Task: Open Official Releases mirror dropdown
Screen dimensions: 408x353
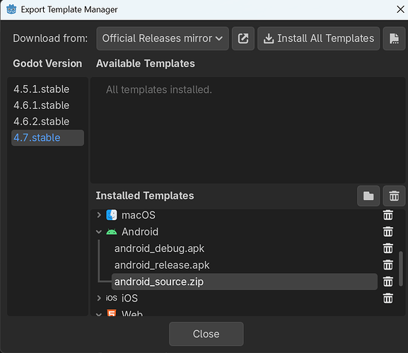Action: coord(163,38)
